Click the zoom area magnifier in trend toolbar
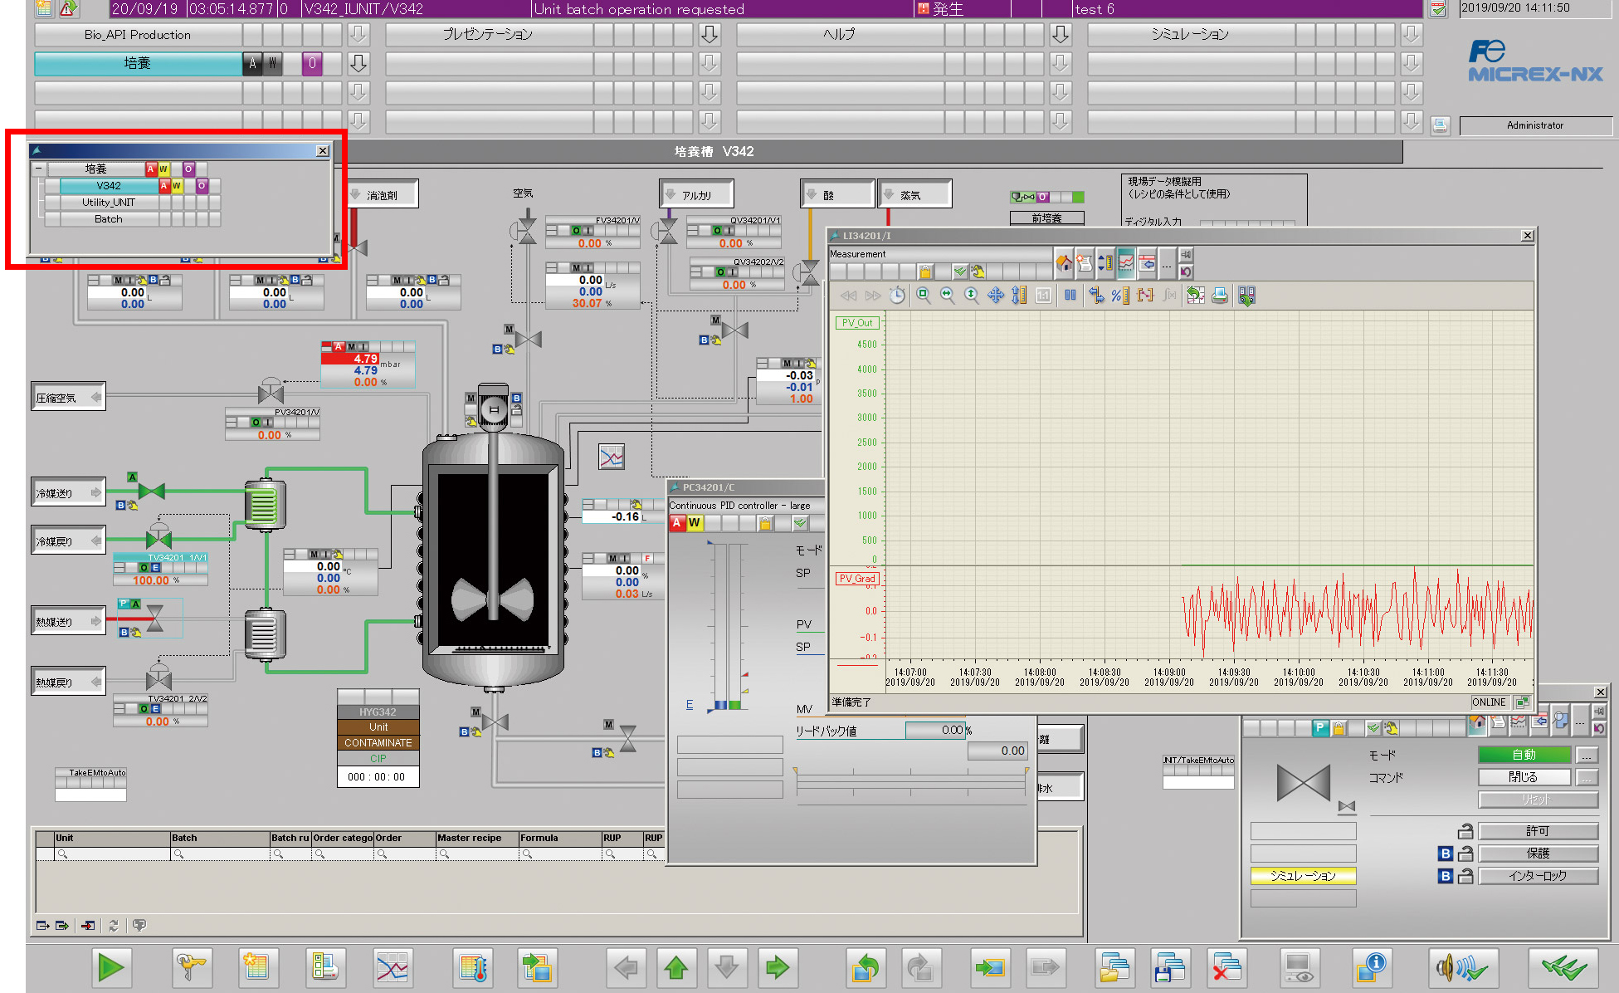Screen dimensions: 1619x993 (x=923, y=295)
